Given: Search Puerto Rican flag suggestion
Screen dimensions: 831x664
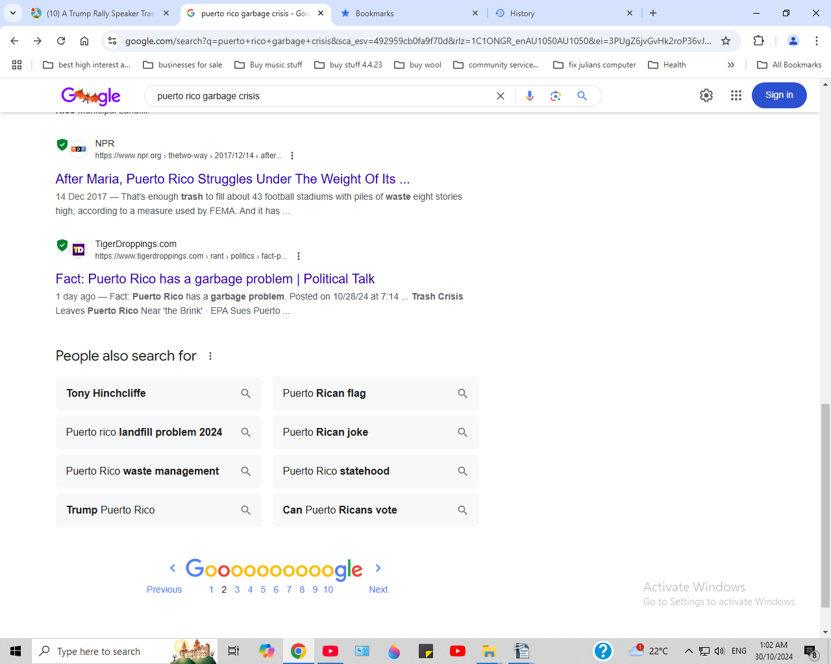Looking at the screenshot, I should 375,394.
